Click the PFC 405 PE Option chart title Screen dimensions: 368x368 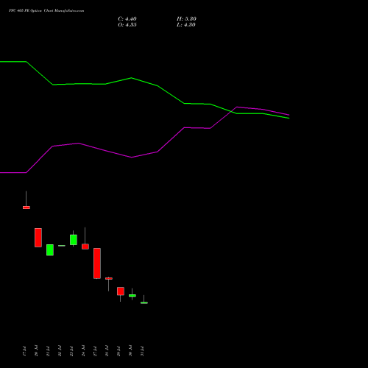click(x=46, y=11)
